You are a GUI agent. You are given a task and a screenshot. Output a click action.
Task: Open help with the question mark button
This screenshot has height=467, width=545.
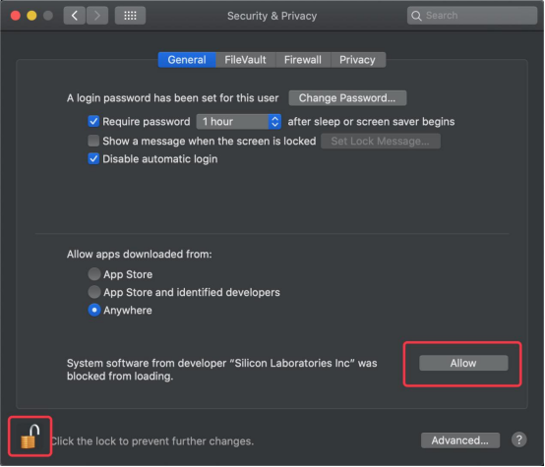click(519, 439)
